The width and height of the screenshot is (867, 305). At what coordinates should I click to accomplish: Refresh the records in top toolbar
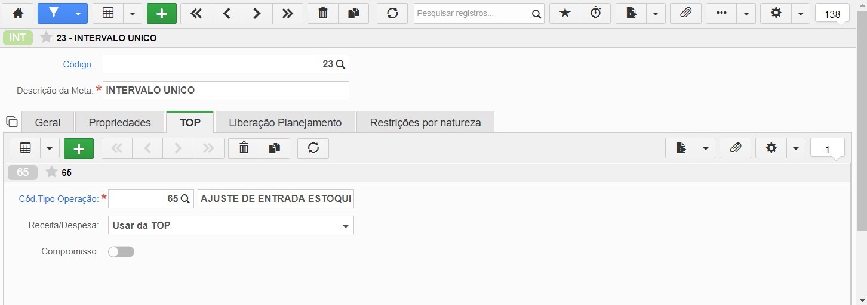click(392, 13)
